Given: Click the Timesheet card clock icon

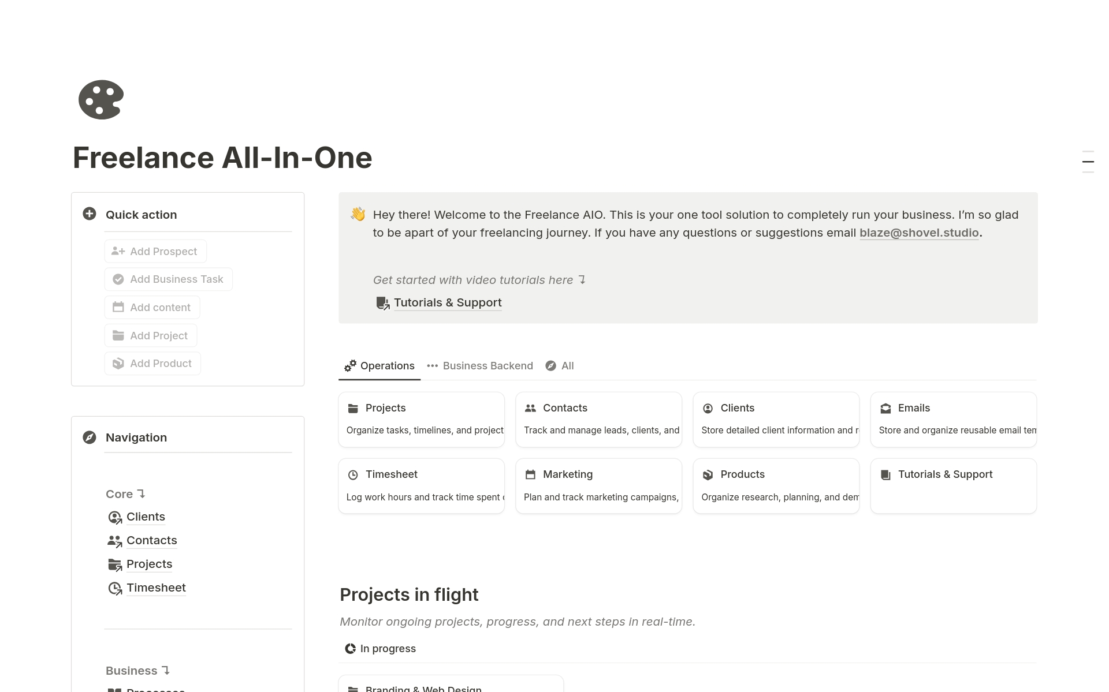Looking at the screenshot, I should 353,475.
